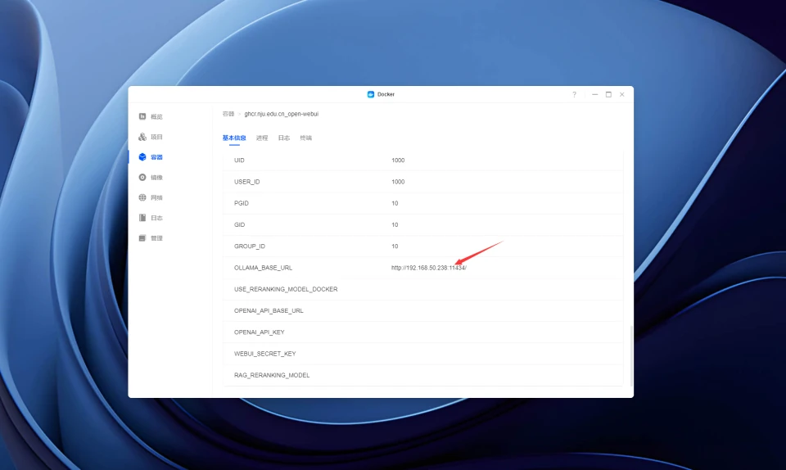
Task: Switch to the 进程 processes tab
Action: (x=262, y=138)
